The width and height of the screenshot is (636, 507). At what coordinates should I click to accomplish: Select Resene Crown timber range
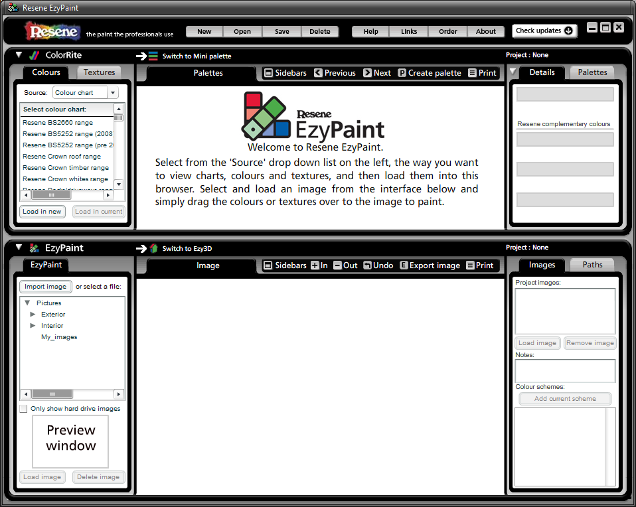tap(67, 167)
